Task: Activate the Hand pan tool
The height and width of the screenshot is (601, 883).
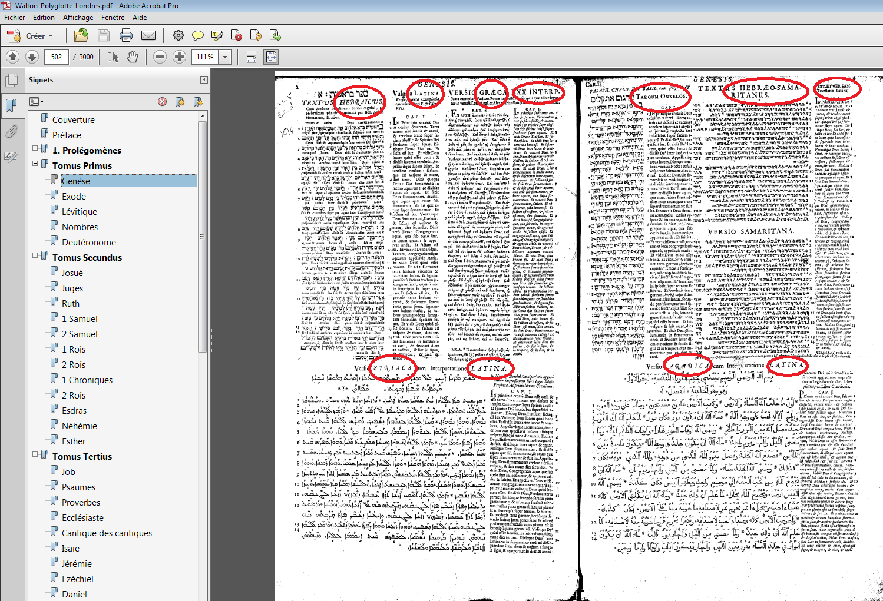Action: 133,57
